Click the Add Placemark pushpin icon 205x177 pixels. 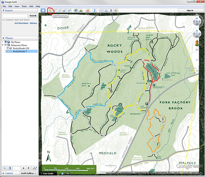(x=50, y=11)
